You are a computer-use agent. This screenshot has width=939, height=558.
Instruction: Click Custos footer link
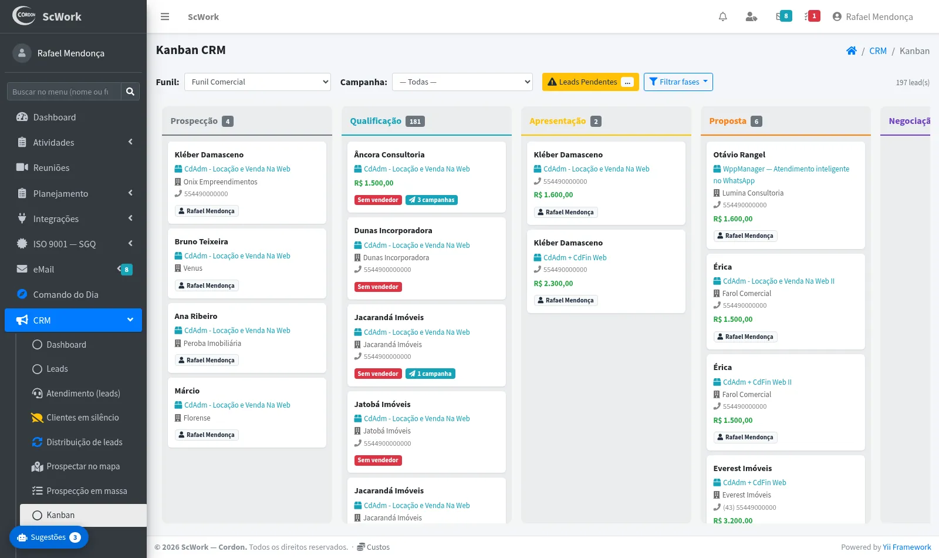[x=373, y=547]
